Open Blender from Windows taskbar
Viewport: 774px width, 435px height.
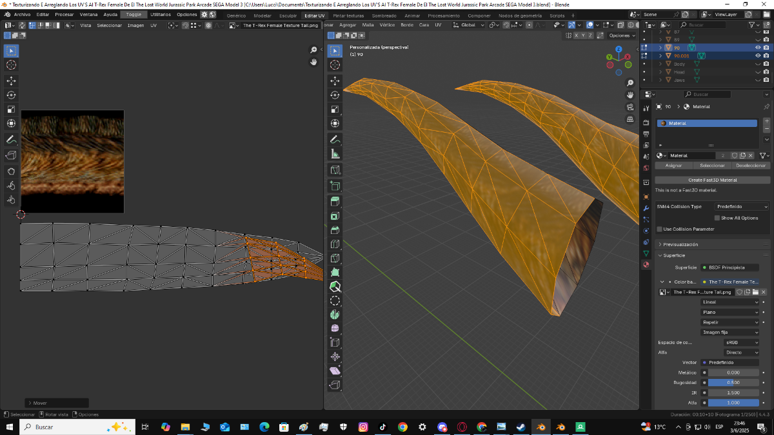coord(541,427)
